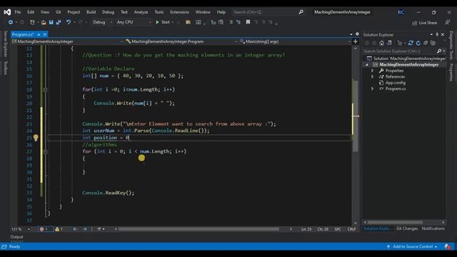Click the send feedback icon
This screenshot has width=457, height=257.
tap(448, 22)
